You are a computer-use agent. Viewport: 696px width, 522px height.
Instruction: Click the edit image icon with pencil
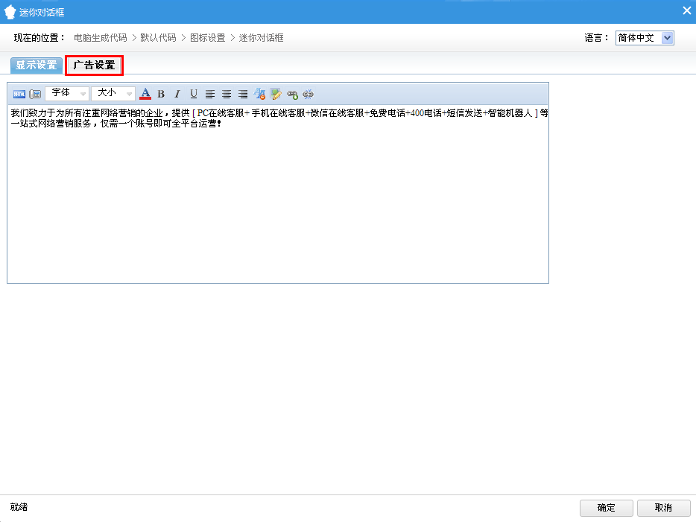click(x=276, y=94)
